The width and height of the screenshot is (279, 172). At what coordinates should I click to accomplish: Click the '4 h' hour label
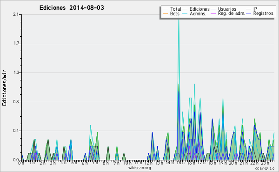tap(63, 163)
